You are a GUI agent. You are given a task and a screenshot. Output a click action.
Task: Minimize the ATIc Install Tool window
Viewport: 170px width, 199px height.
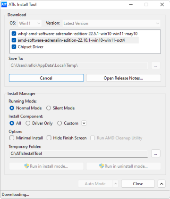point(131,4)
